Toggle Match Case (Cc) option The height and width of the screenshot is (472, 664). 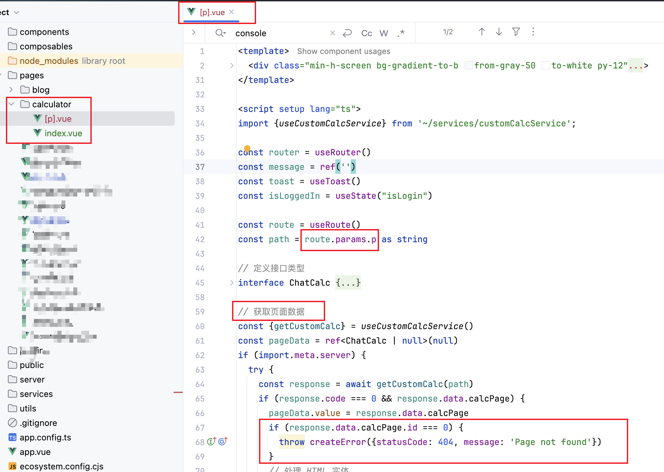366,33
